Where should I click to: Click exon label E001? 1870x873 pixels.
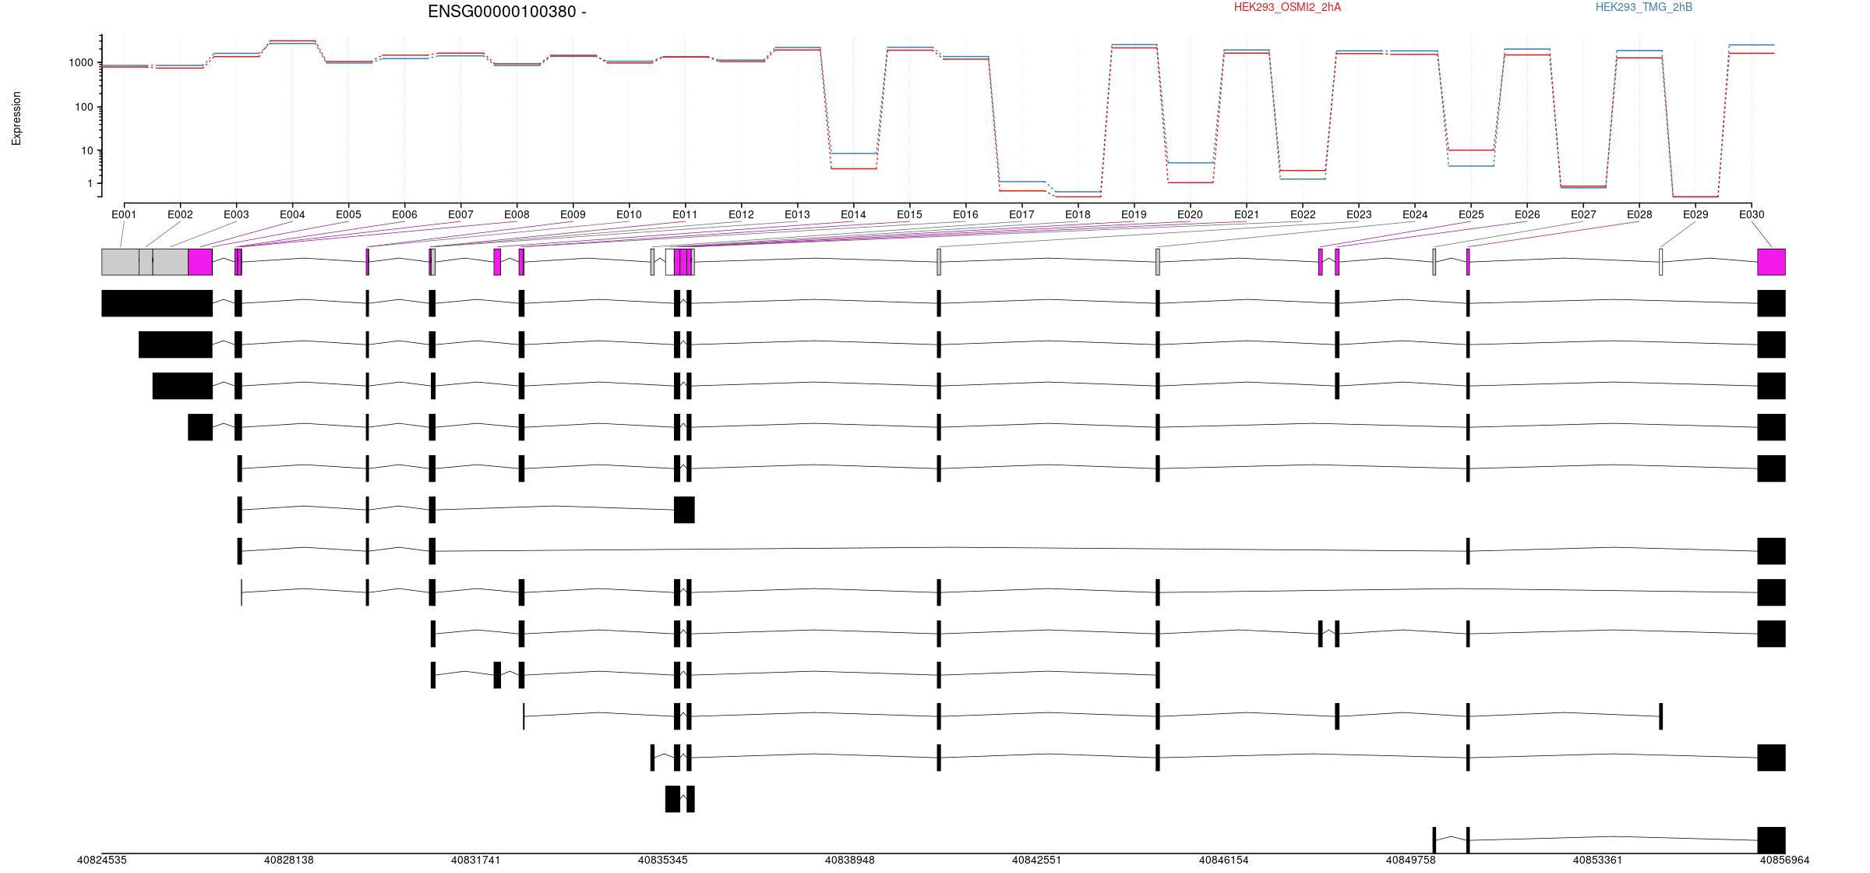[x=124, y=214]
